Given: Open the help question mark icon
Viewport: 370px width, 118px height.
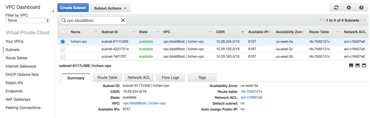Looking at the screenshot, I should [x=361, y=8].
